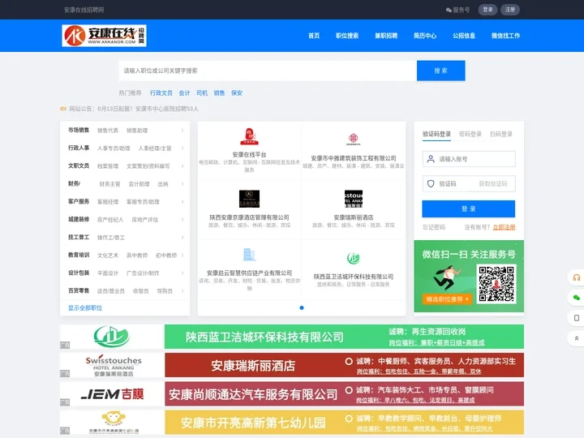Click the 精选职位推荐 orange button

447,299
